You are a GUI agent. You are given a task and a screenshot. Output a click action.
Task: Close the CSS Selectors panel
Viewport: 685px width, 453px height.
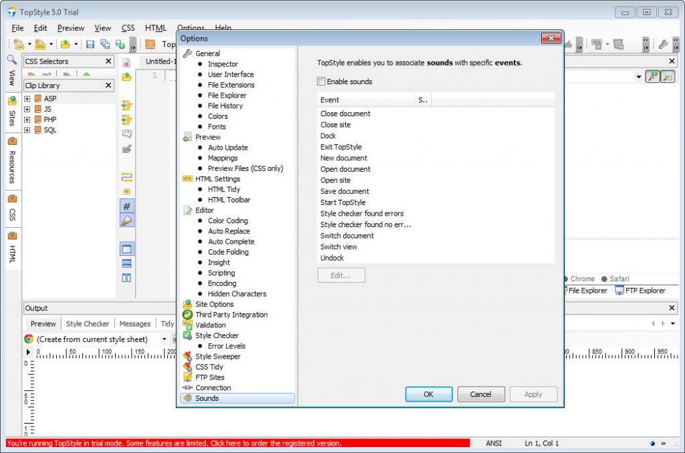pyautogui.click(x=108, y=61)
